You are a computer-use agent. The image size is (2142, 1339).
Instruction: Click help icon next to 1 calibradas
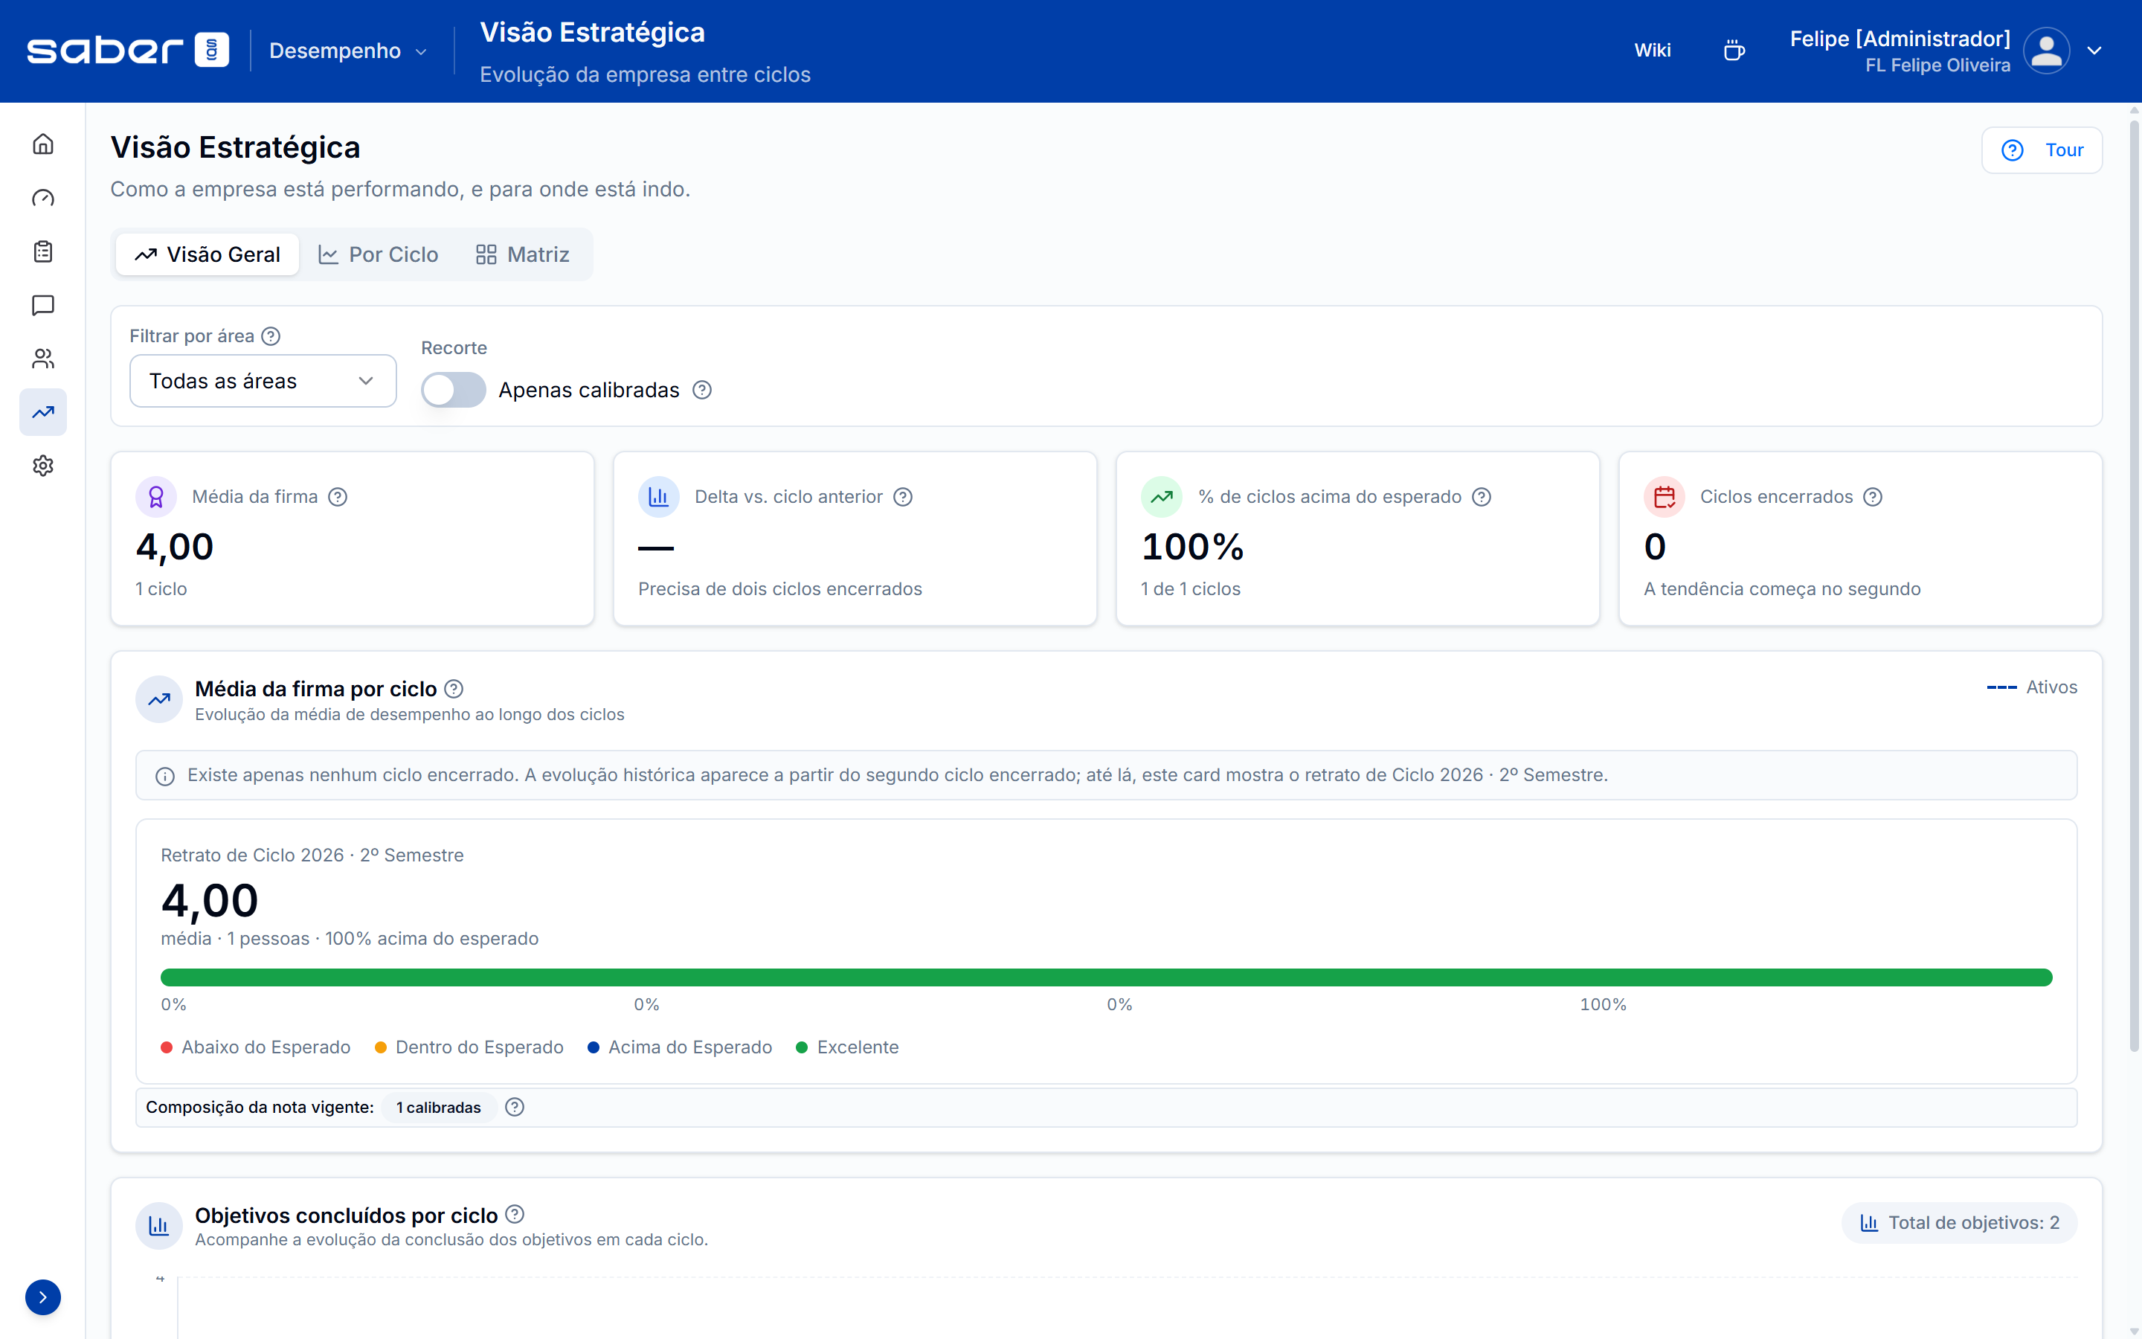[x=514, y=1107]
